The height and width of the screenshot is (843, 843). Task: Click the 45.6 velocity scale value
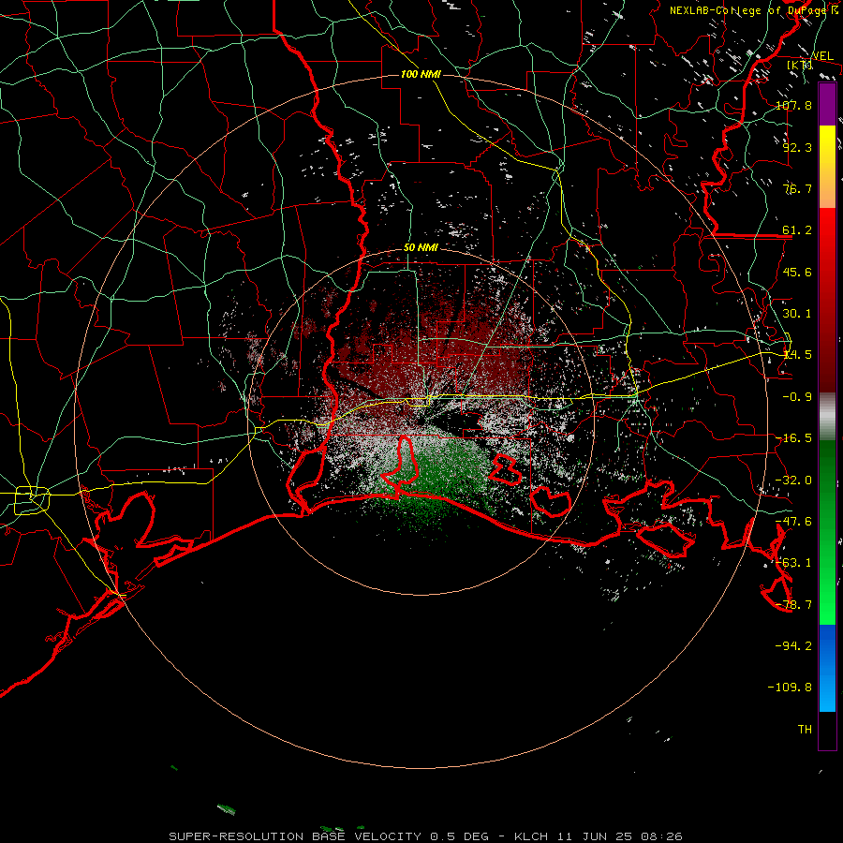[x=797, y=272]
